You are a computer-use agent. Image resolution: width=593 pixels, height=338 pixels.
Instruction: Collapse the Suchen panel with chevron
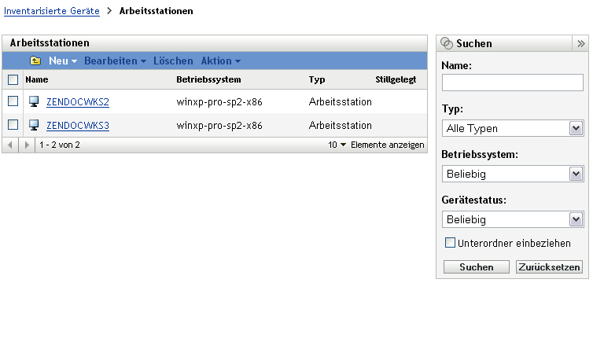tap(581, 44)
